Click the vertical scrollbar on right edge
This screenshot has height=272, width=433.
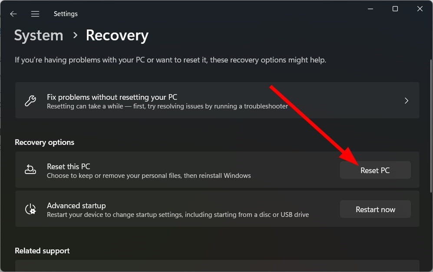(x=430, y=130)
